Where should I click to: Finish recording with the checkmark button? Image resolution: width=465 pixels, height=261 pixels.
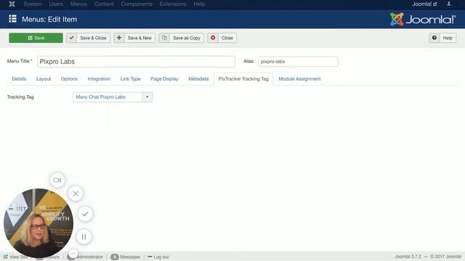click(x=85, y=214)
